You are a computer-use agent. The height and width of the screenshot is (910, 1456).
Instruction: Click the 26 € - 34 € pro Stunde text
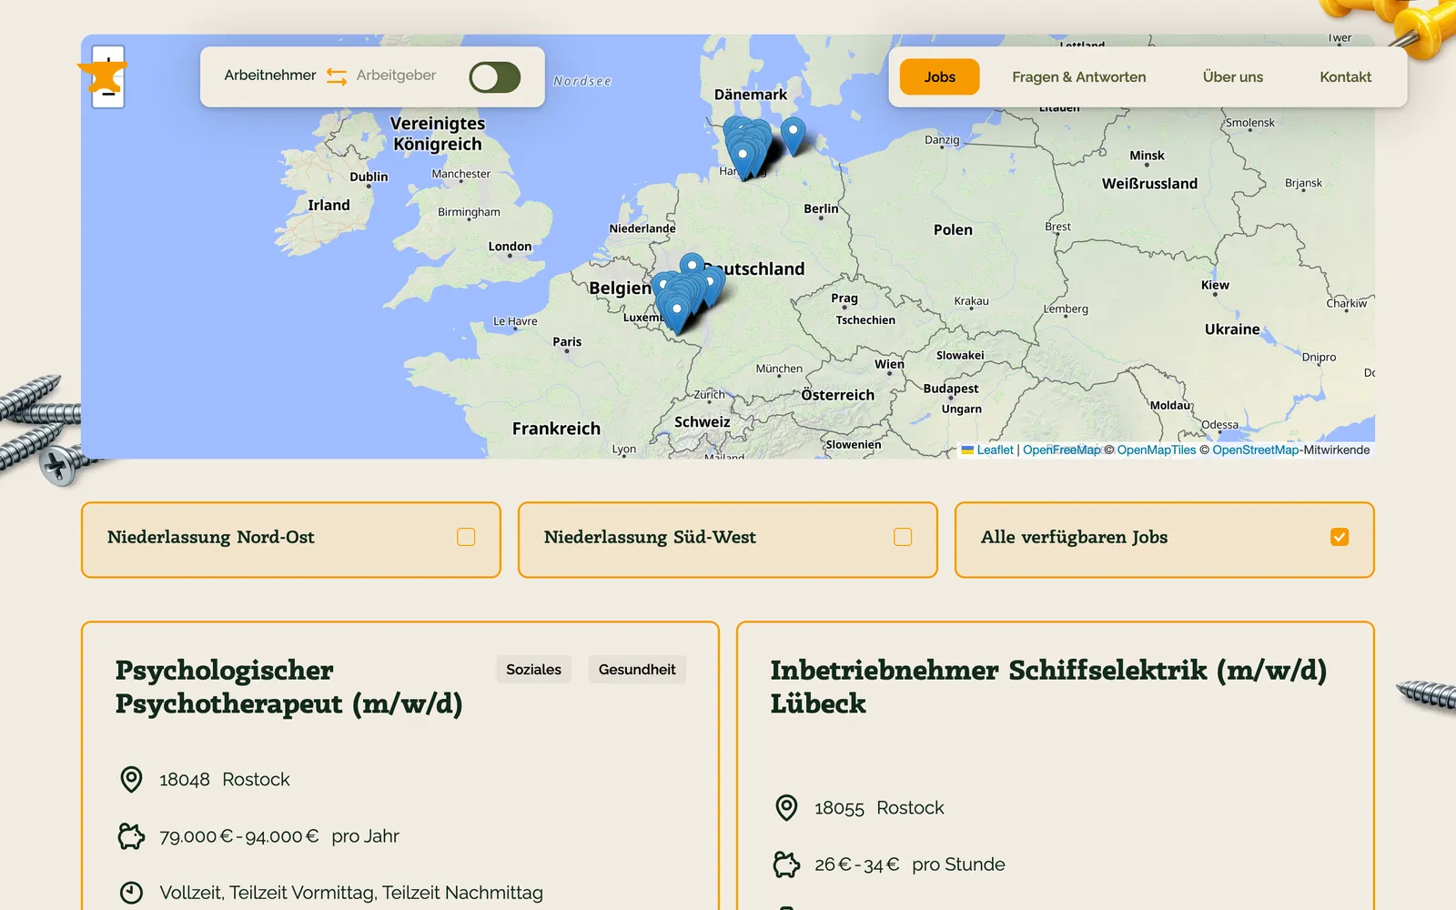pyautogui.click(x=910, y=864)
